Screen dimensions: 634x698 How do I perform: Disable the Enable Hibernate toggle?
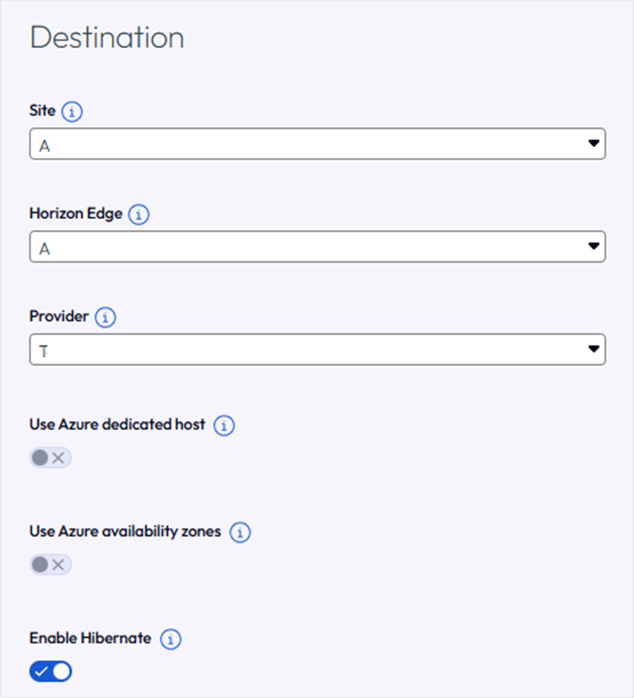pos(50,671)
